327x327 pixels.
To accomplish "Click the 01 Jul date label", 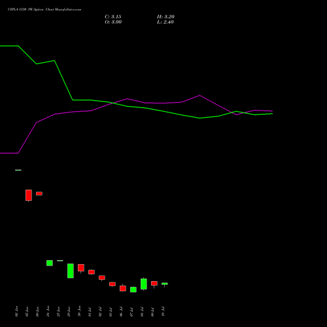I will tap(90, 311).
